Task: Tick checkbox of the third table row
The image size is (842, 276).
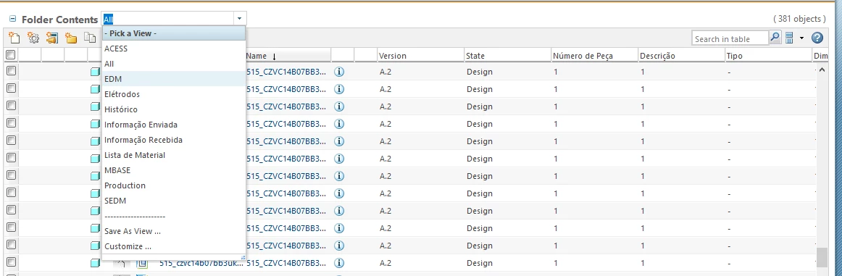Action: click(x=11, y=106)
